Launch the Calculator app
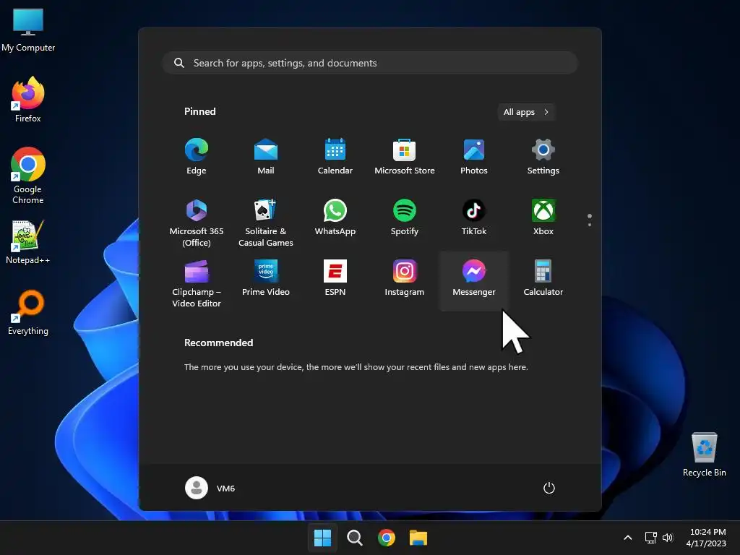 (x=543, y=278)
